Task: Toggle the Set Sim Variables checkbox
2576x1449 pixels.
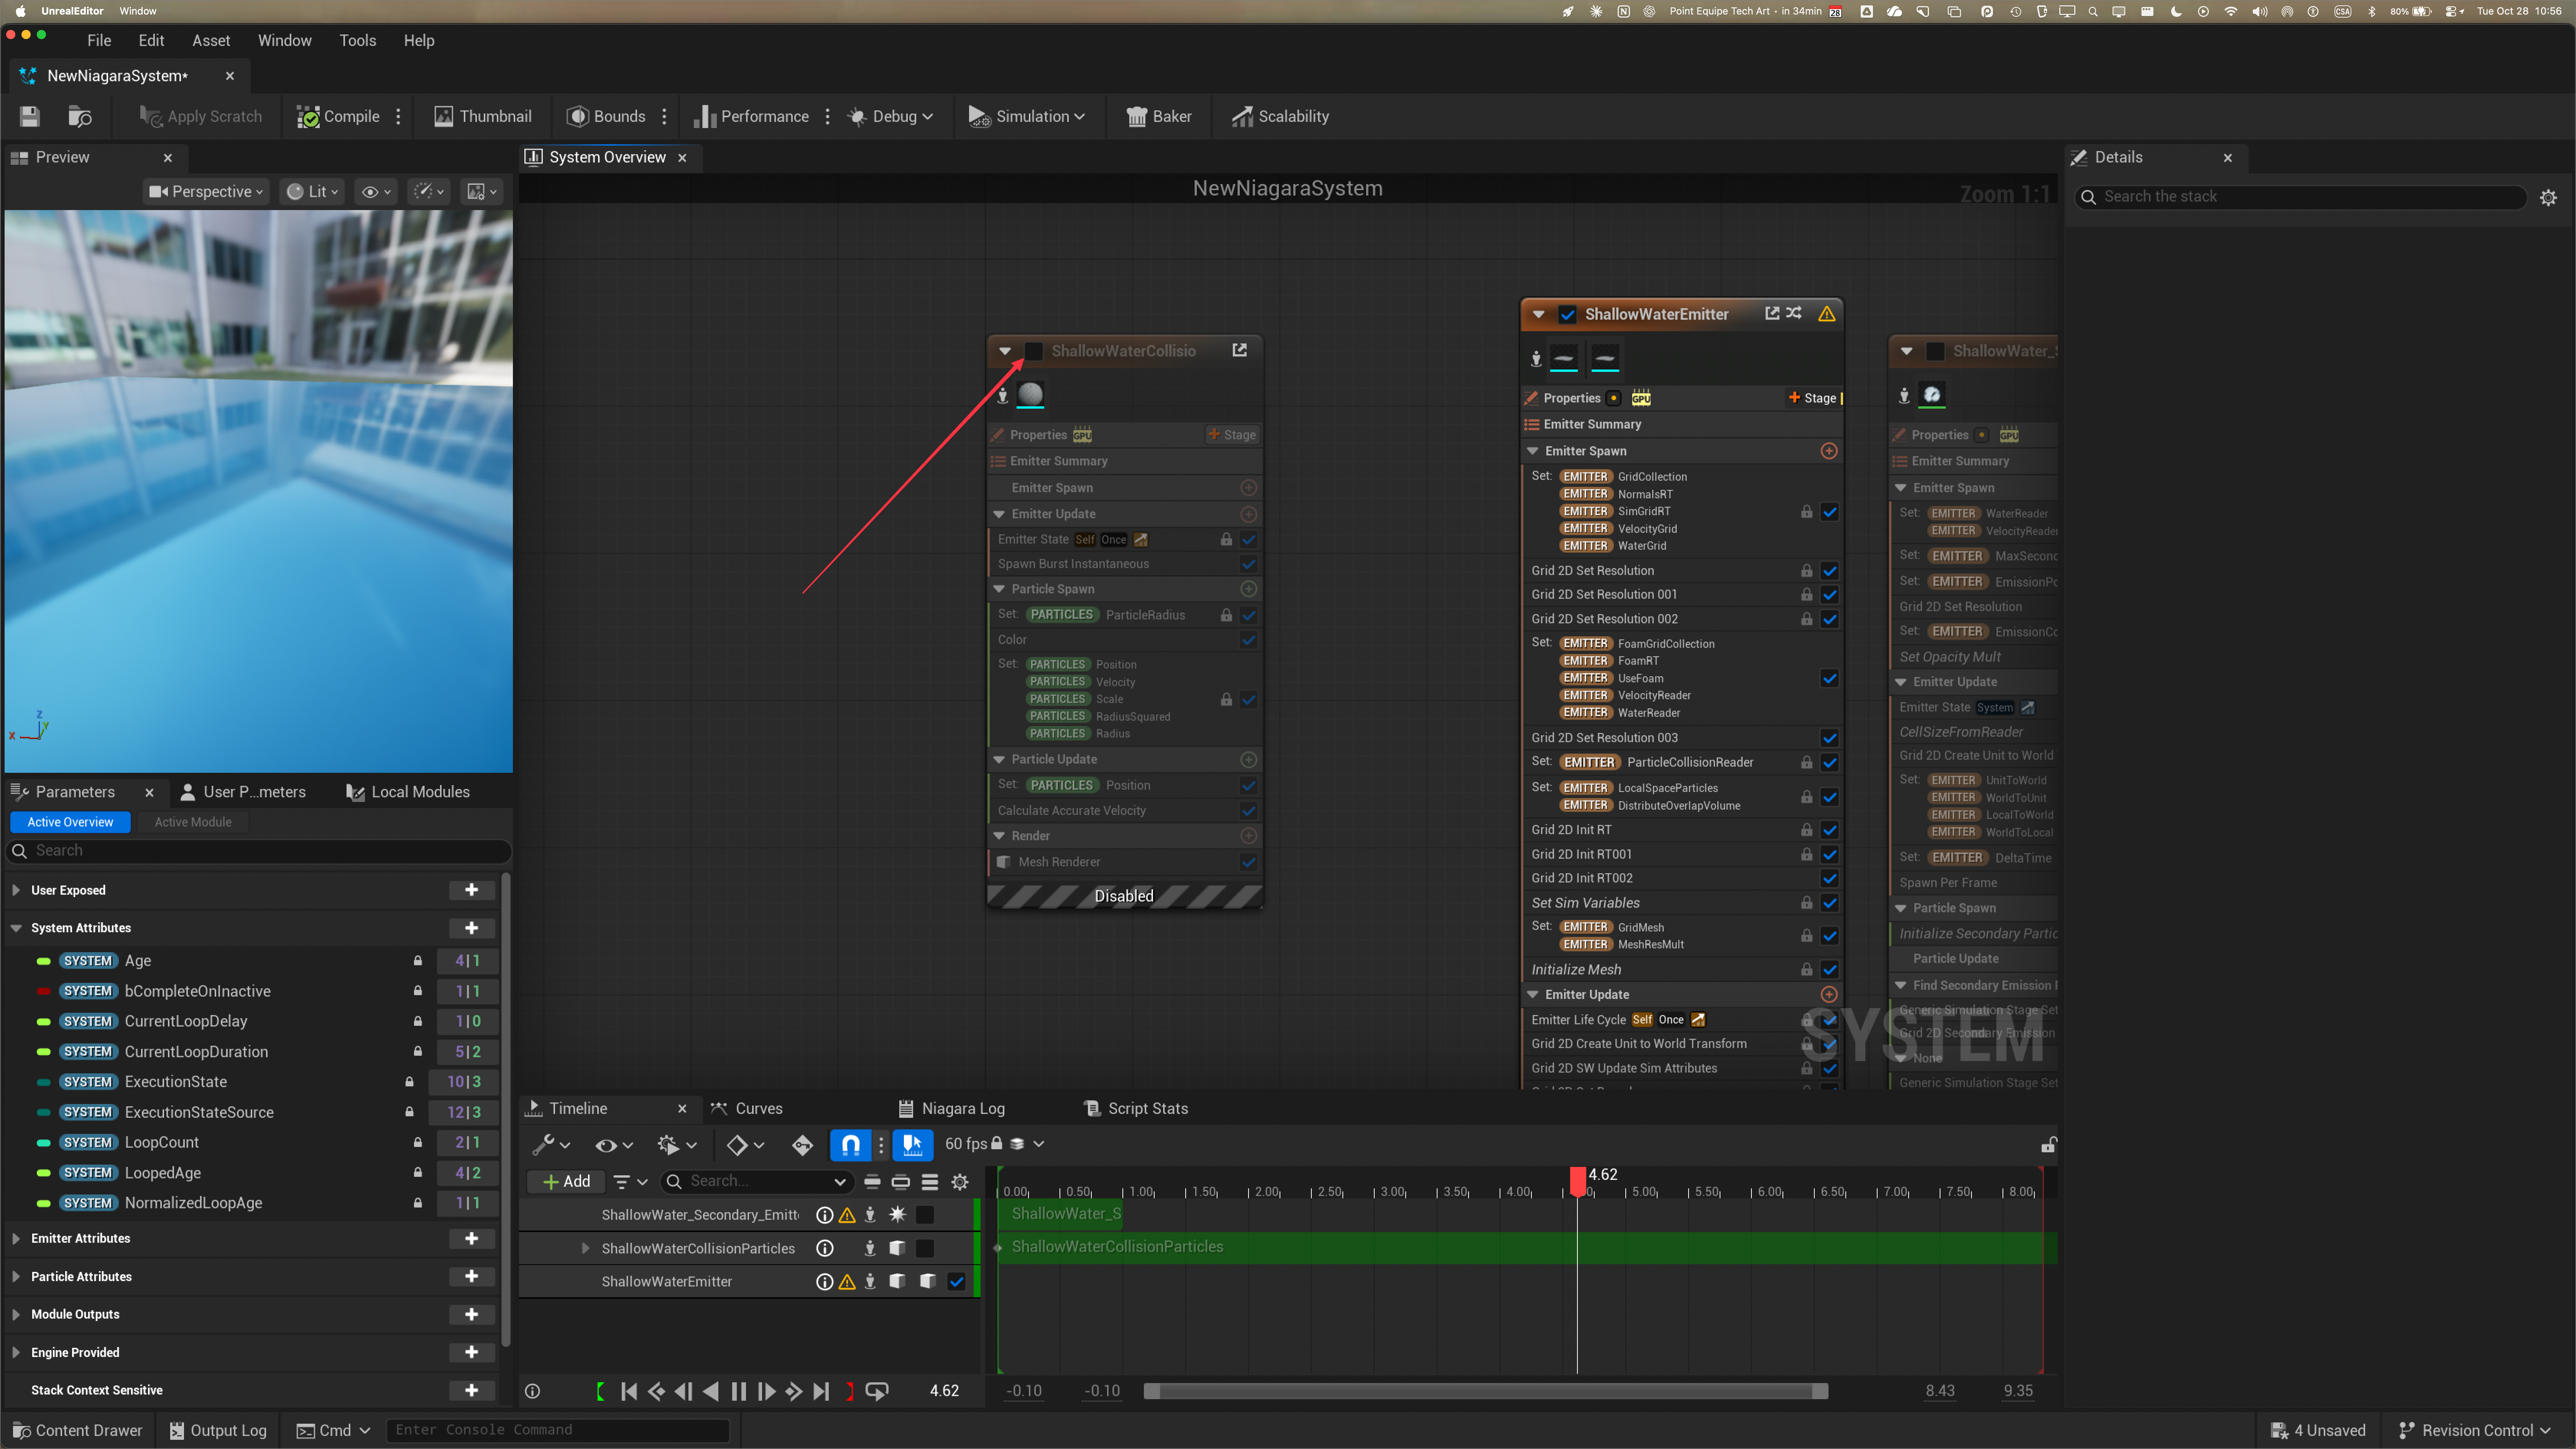Action: 1830,903
